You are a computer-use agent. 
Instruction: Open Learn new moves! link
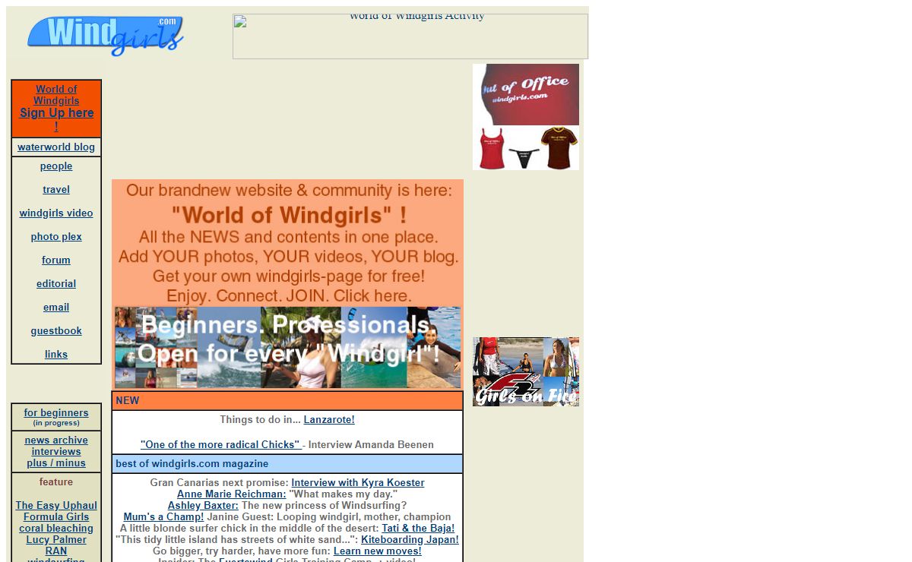coord(378,551)
